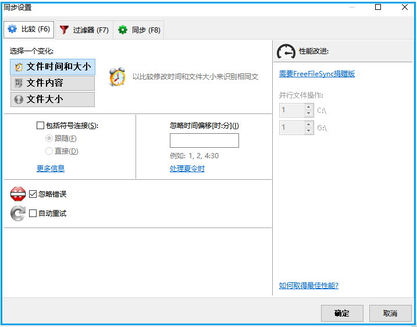Click the red funnel filter icon
This screenshot has height=327, width=417.
point(64,30)
